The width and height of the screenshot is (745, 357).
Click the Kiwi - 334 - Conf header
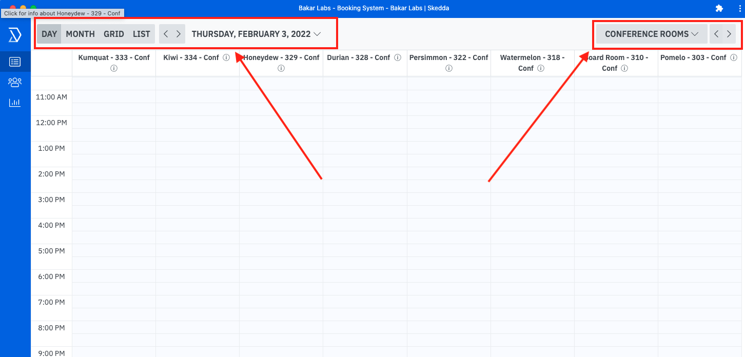point(191,57)
